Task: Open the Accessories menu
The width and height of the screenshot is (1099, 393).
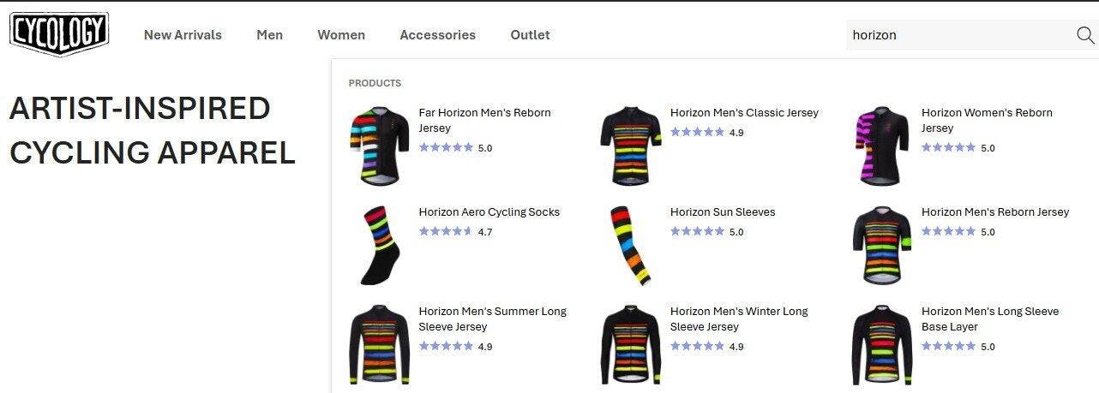Action: [437, 35]
